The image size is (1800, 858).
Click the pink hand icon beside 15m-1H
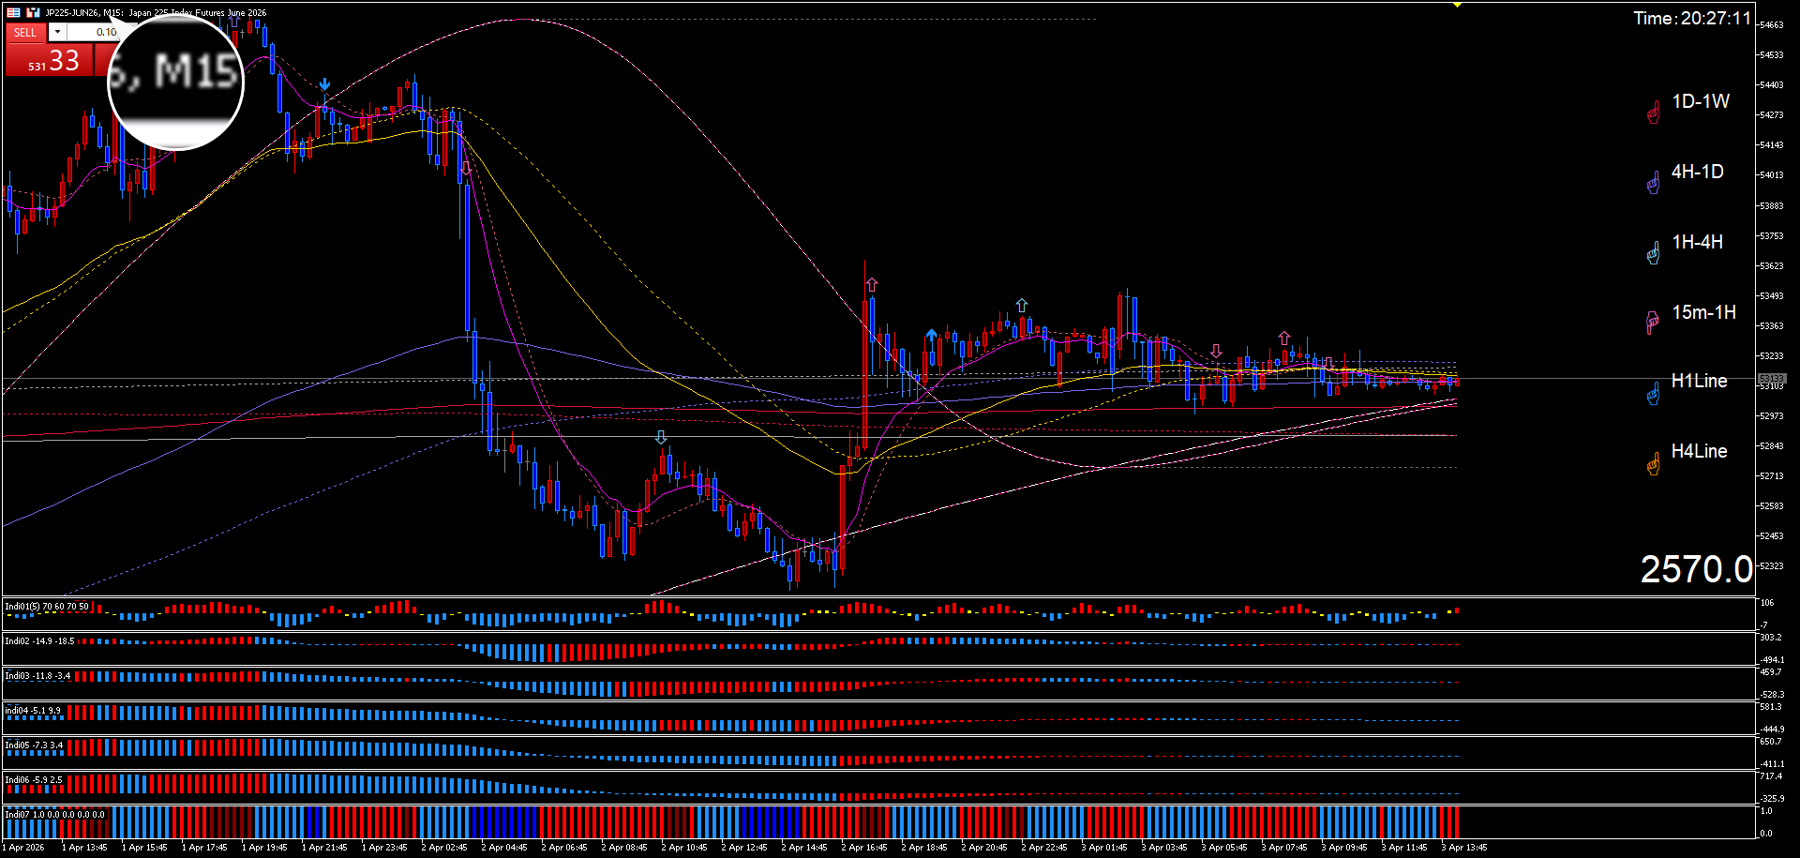click(x=1653, y=323)
